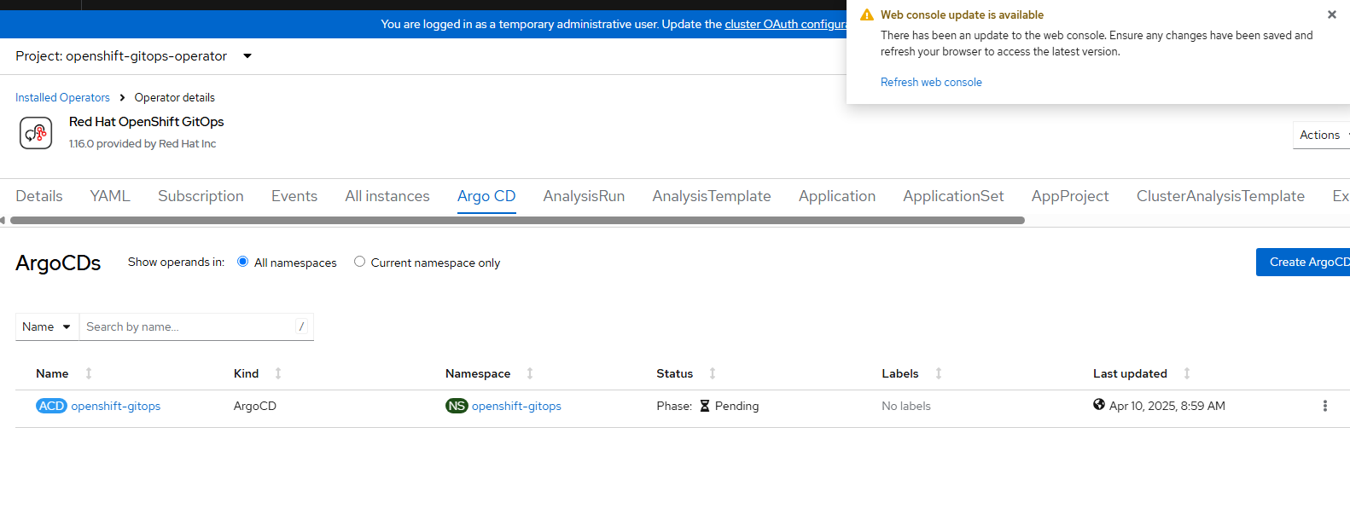The image size is (1350, 514).
Task: Click the Pending phase text
Action: (x=736, y=406)
